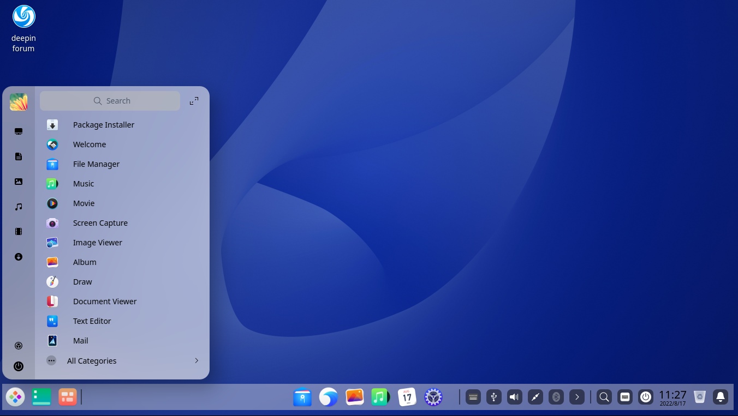Switch launcher to fullscreen mode
The width and height of the screenshot is (738, 416).
pyautogui.click(x=194, y=100)
